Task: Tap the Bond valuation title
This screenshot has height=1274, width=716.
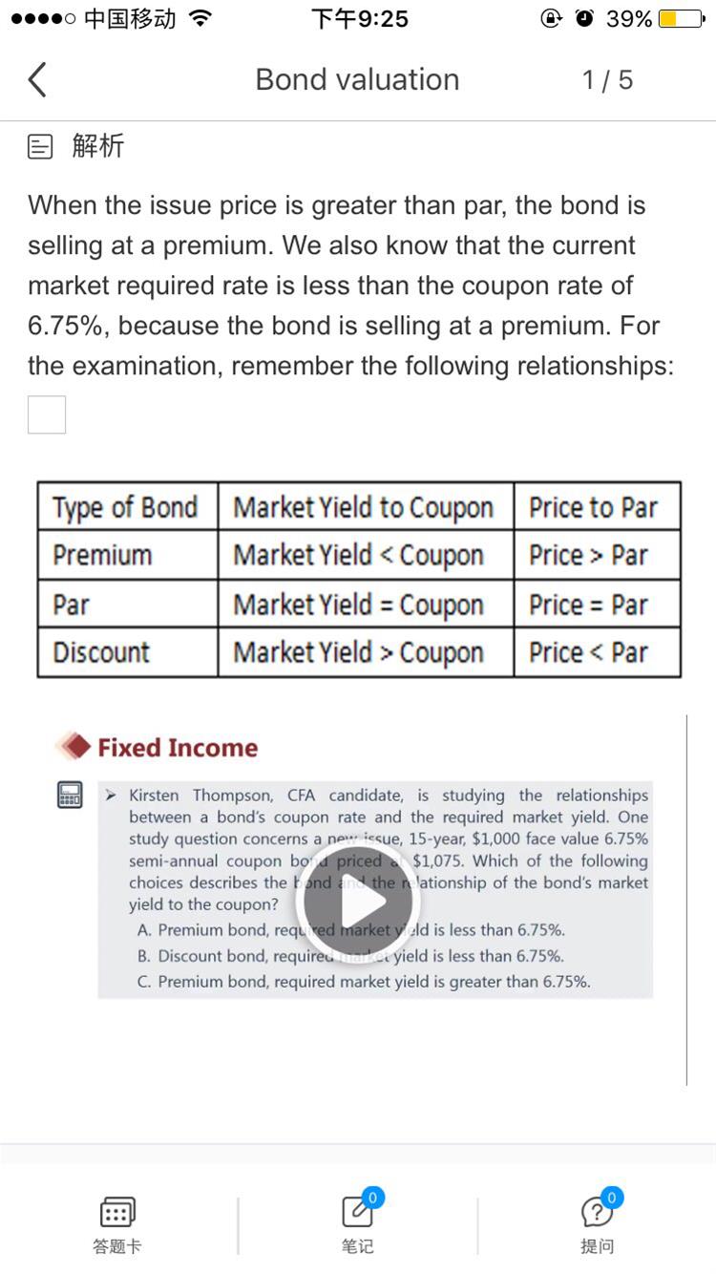Action: (357, 80)
